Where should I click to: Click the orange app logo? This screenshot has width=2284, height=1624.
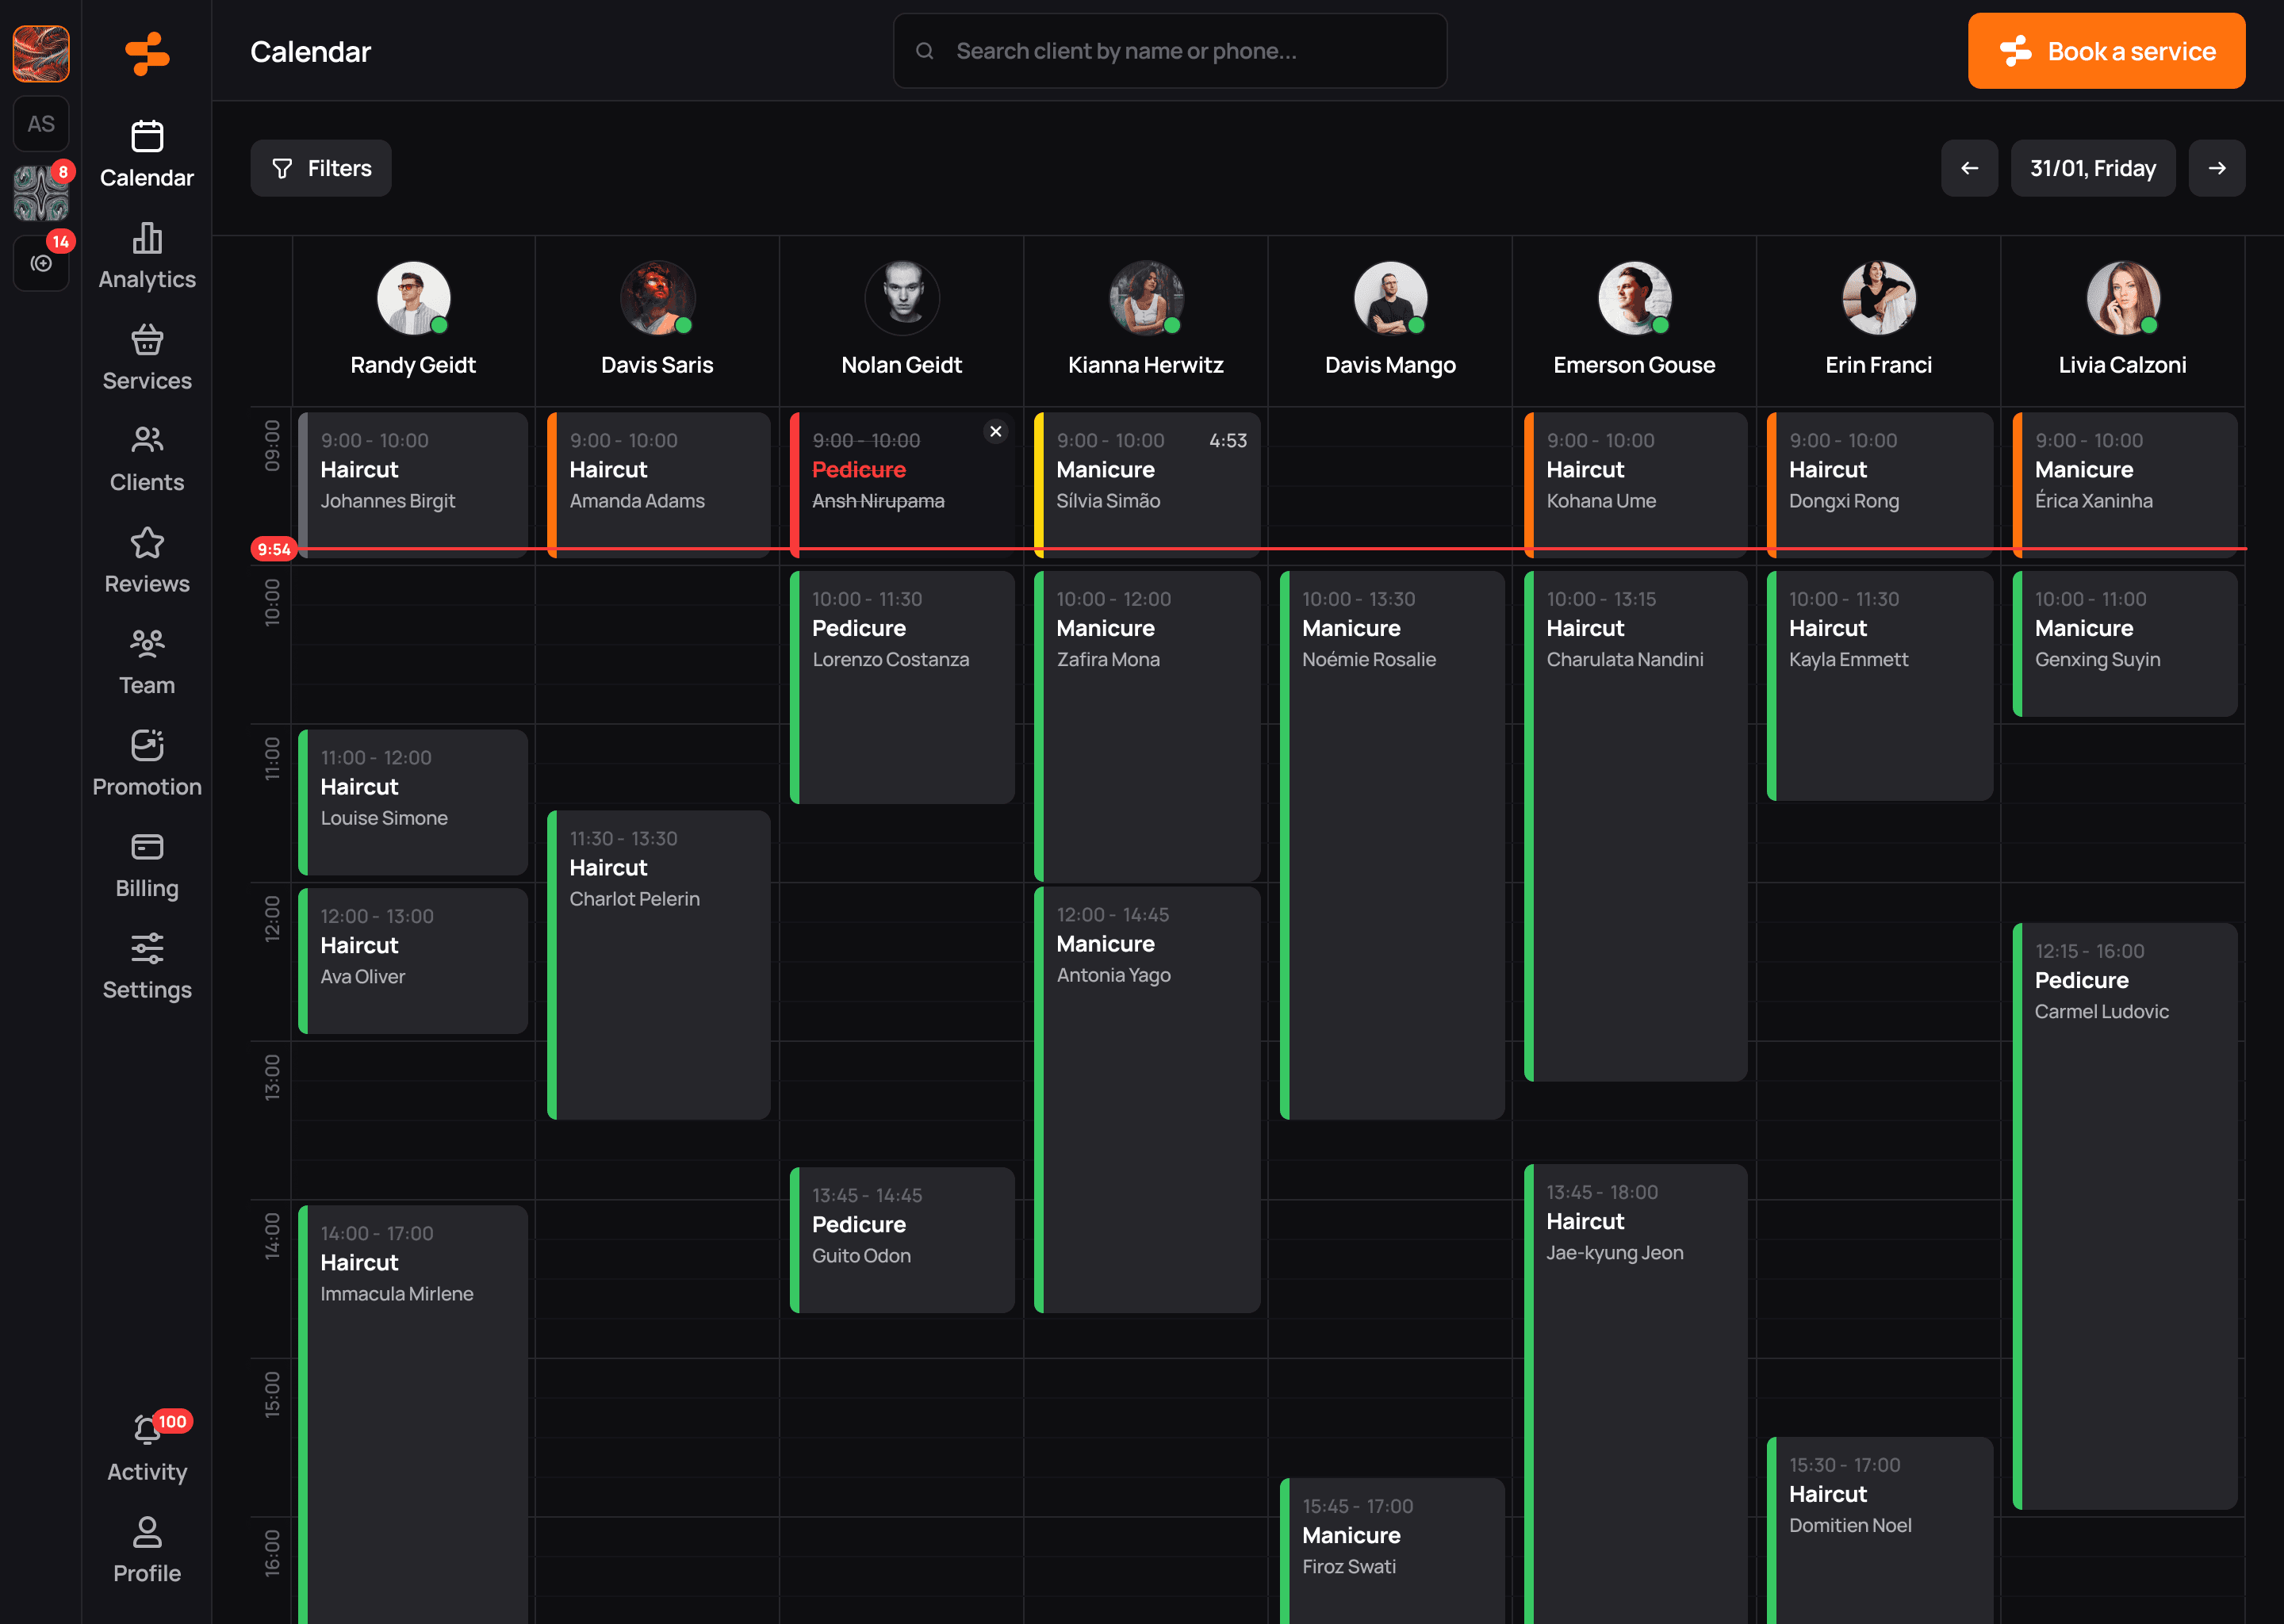pyautogui.click(x=147, y=53)
